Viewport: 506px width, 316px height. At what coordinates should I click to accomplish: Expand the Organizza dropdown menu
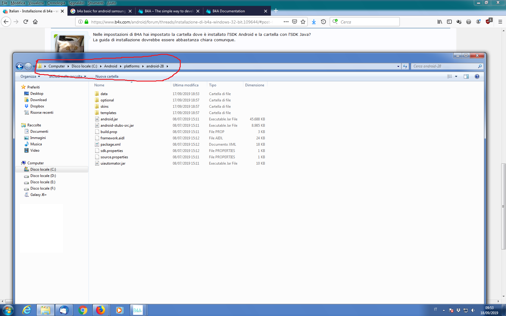pyautogui.click(x=30, y=76)
